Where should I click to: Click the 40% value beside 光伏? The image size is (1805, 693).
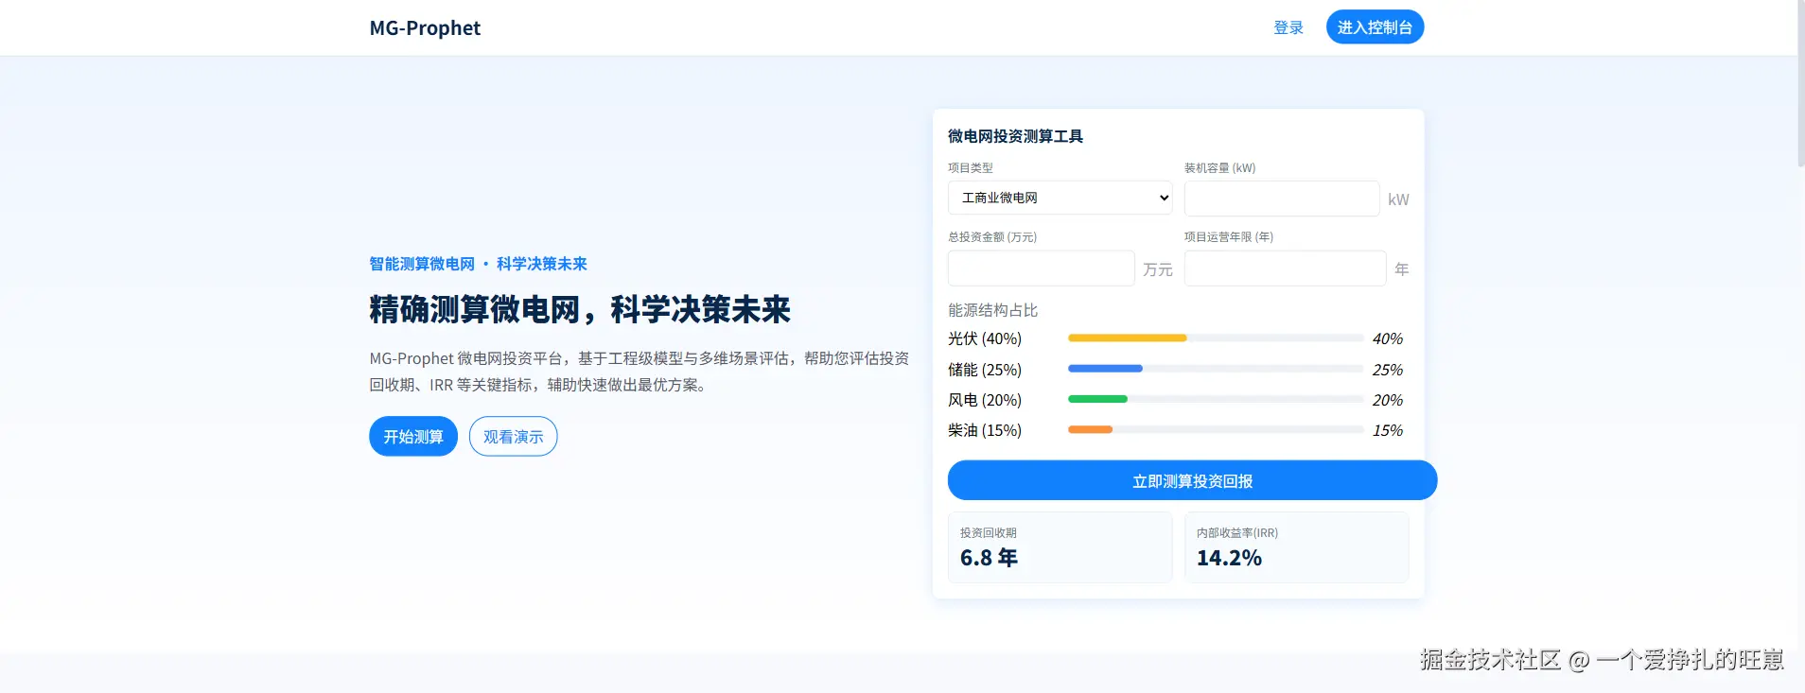click(x=1387, y=338)
